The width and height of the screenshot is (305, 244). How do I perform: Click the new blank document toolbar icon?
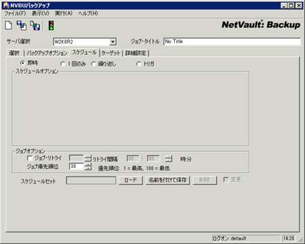point(9,25)
